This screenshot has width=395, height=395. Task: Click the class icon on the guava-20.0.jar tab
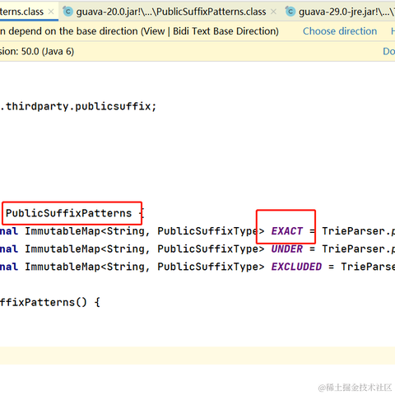67,12
